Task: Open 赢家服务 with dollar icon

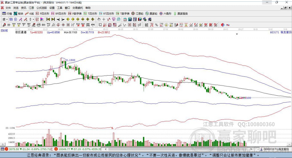Action: tap(181, 14)
